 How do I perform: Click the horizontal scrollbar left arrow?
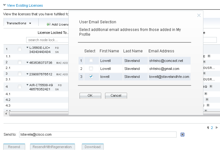click(x=5, y=114)
